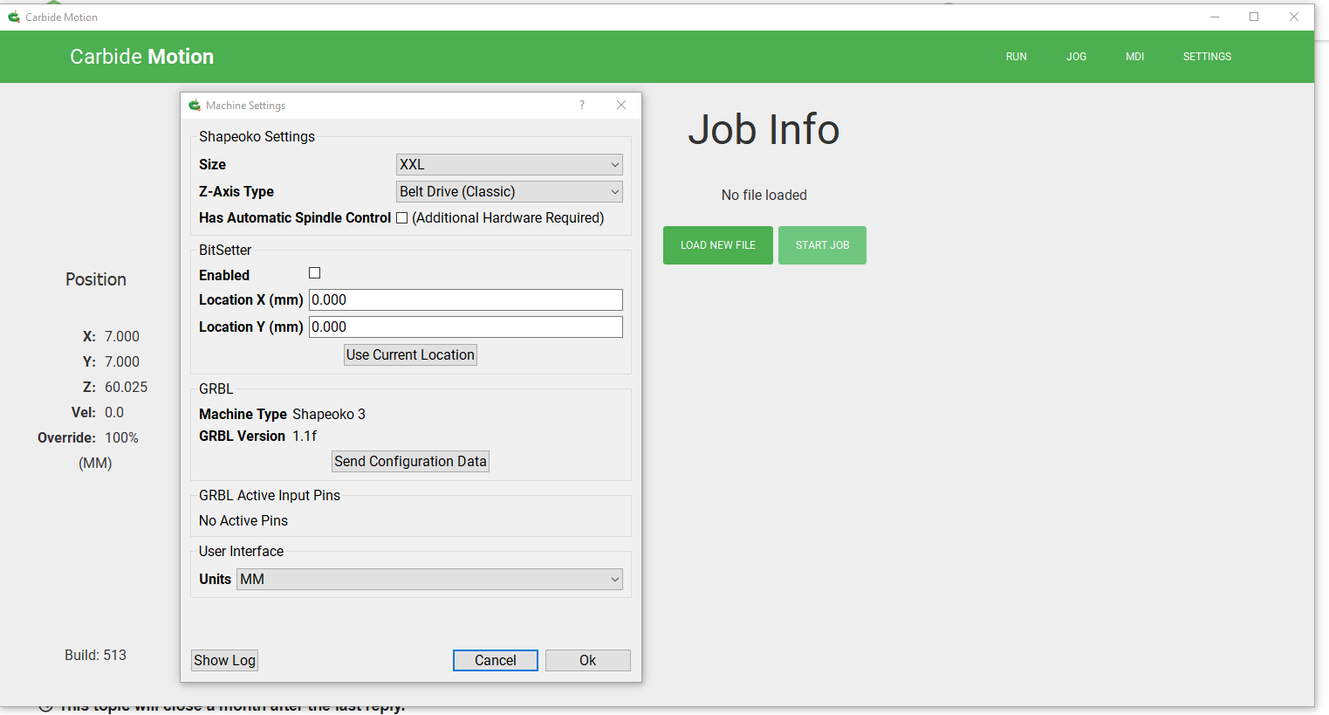Viewport: 1329px width, 715px height.
Task: Click the Use Current Location button
Action: [x=410, y=354]
